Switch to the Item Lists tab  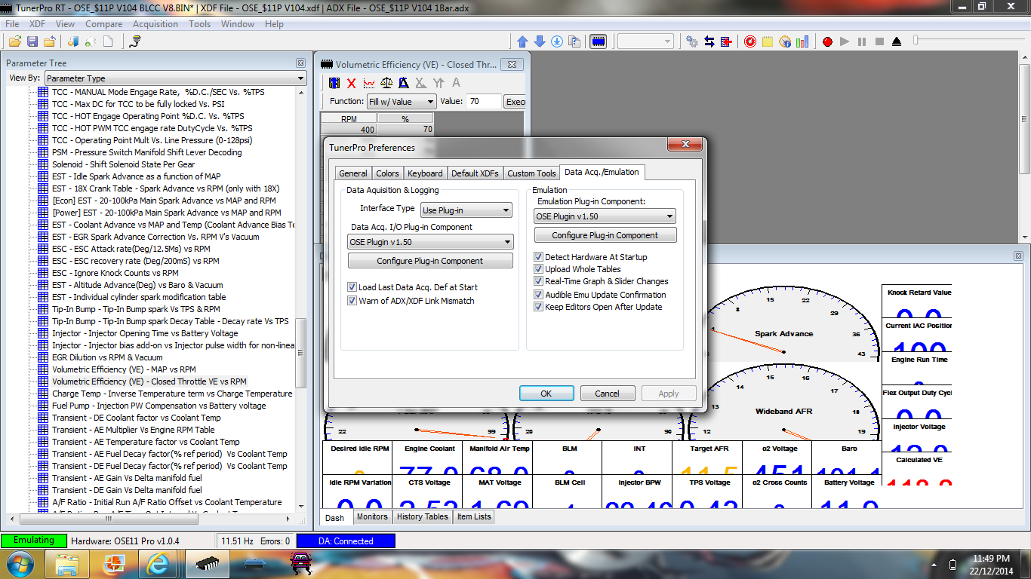[473, 517]
